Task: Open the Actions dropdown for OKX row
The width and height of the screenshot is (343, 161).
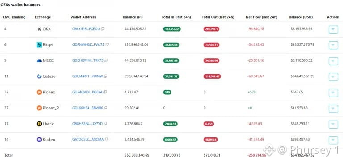Action: (x=333, y=30)
